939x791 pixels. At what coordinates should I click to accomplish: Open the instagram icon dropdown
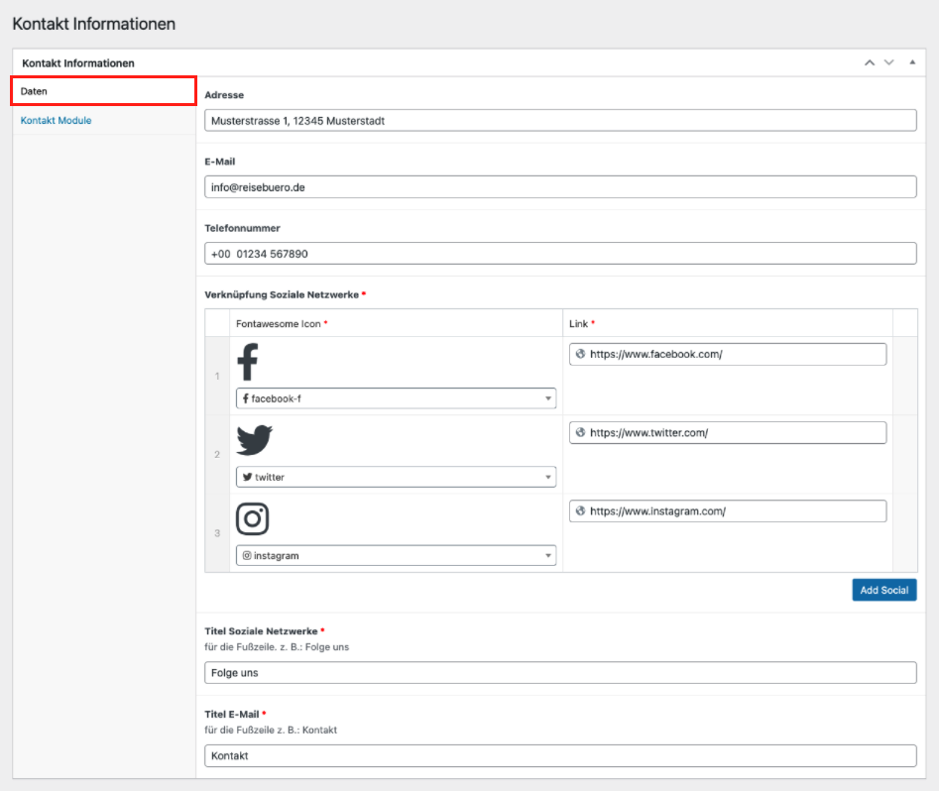[396, 556]
